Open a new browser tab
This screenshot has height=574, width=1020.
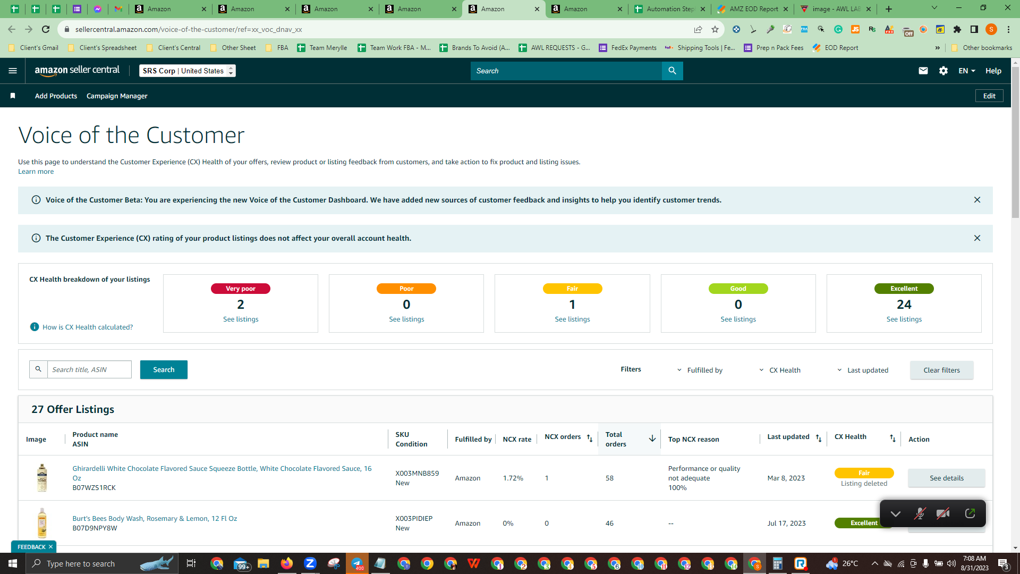pyautogui.click(x=889, y=9)
